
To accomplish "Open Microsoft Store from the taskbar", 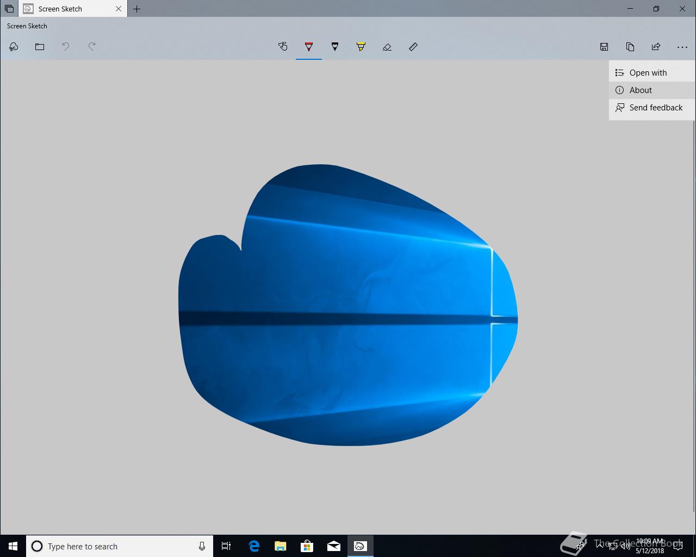I will (x=307, y=546).
